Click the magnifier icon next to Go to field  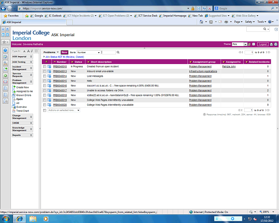pyautogui.click(x=118, y=52)
